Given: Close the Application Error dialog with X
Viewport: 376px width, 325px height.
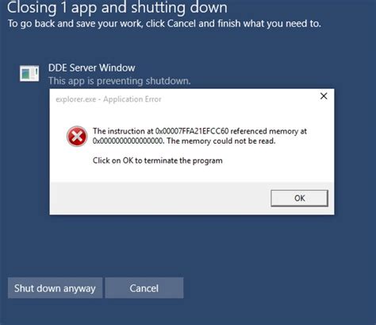Looking at the screenshot, I should tap(324, 96).
